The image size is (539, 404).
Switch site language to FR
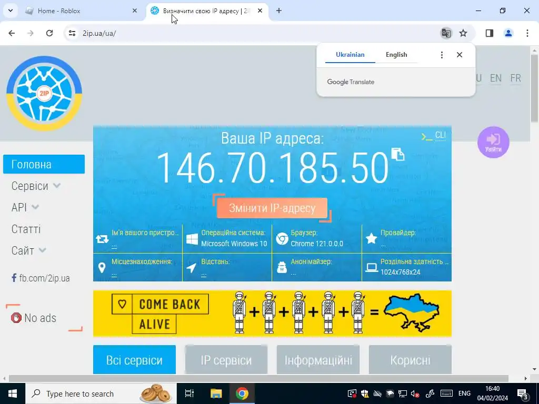click(x=515, y=78)
